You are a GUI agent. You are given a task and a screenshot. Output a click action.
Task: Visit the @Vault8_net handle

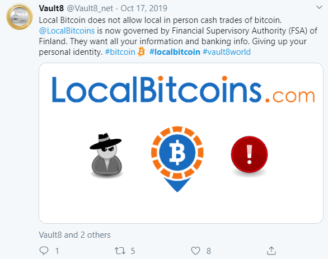tap(90, 8)
